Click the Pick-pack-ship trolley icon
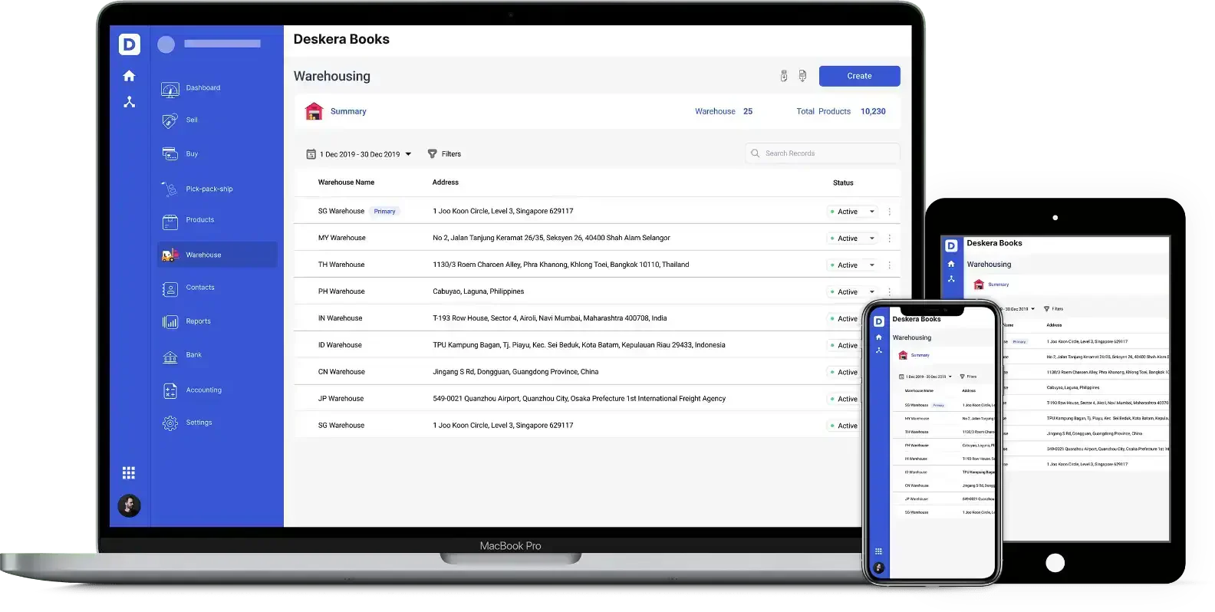This screenshot has width=1215, height=612. coord(170,189)
